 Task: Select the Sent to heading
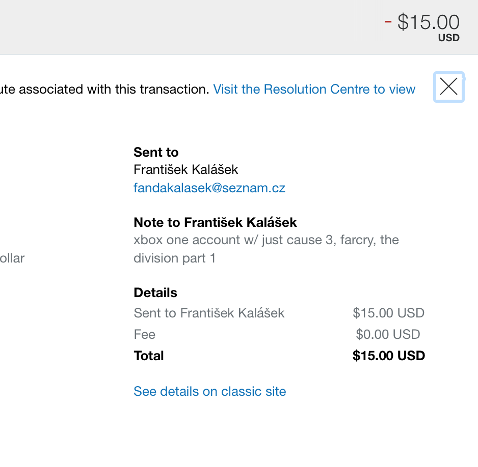point(156,152)
